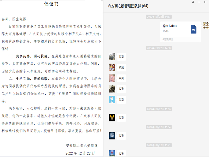This screenshot has width=209, height=157.
Task: Select the 收到 message beside golden wings avatar
Action: pos(121,118)
